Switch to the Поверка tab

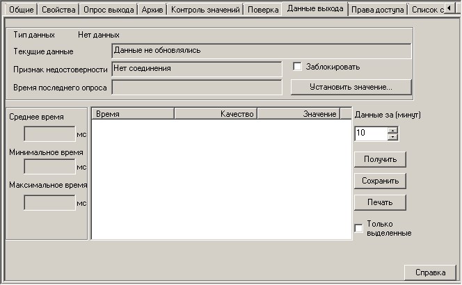coord(263,10)
